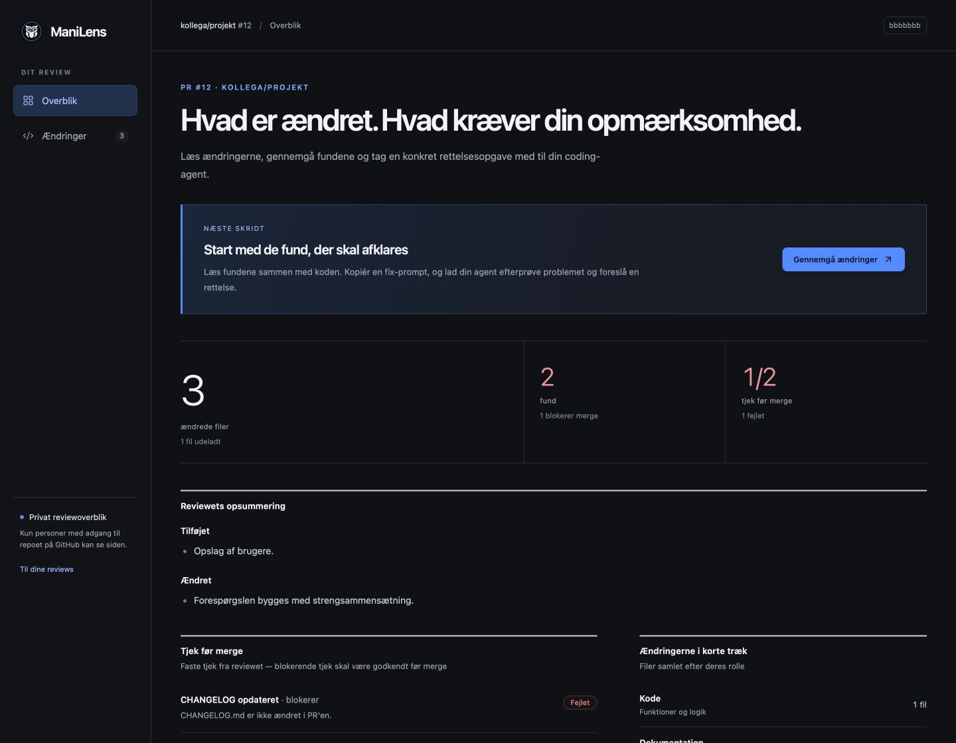Screen dimensions: 956x743
Task: Click the Kode row label
Action: click(x=650, y=699)
